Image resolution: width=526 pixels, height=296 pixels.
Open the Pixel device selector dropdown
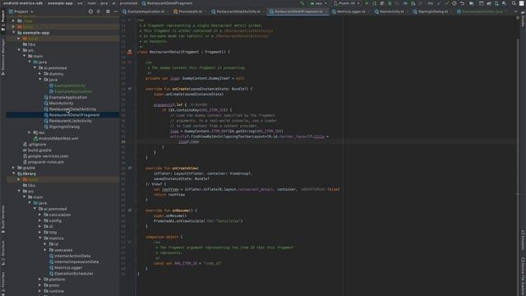click(347, 3)
